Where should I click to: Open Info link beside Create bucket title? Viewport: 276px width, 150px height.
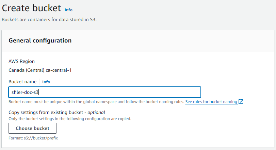pos(68,10)
